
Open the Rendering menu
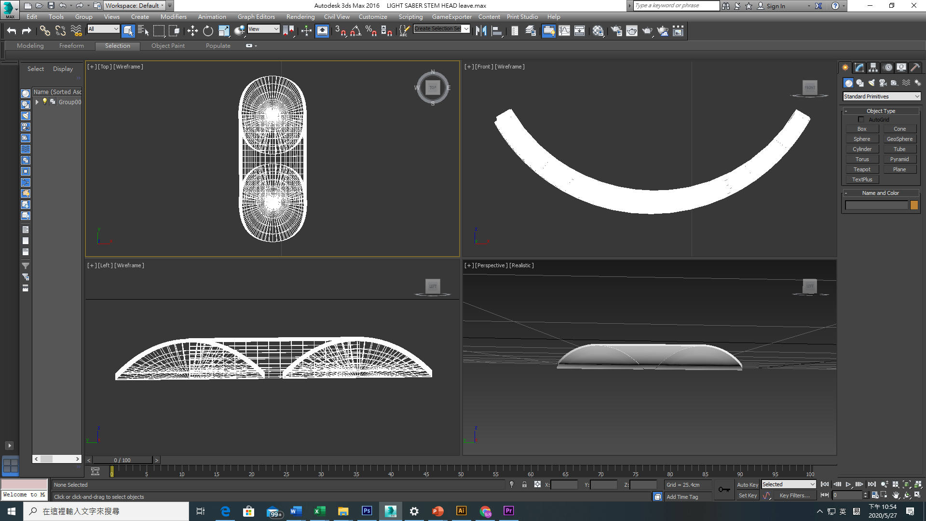coord(300,16)
